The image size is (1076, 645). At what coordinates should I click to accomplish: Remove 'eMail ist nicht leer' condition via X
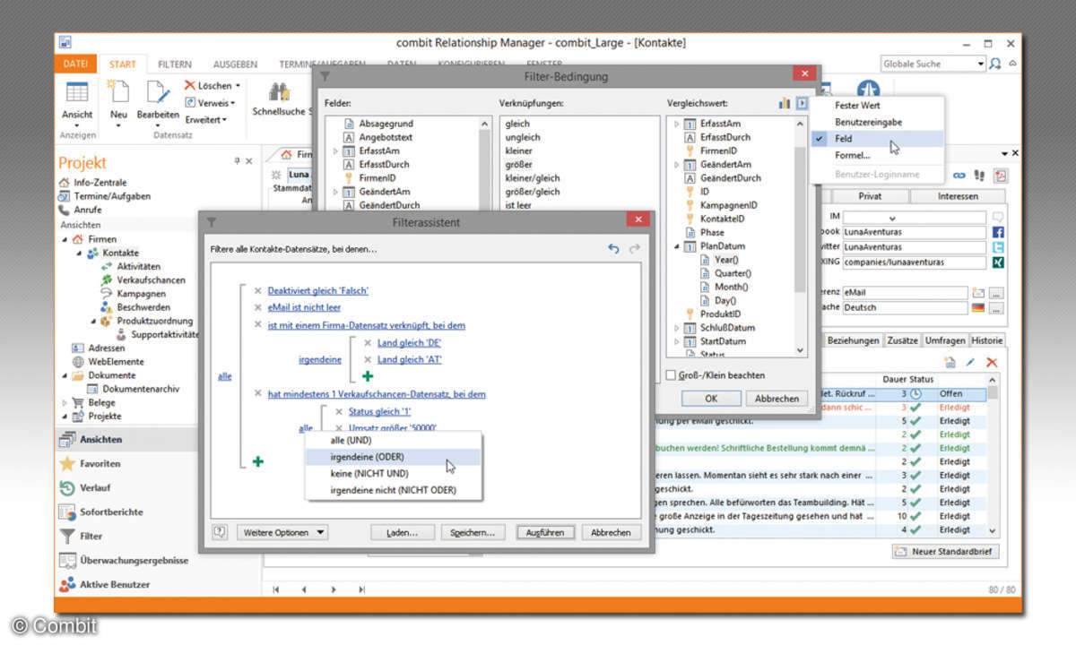click(x=258, y=307)
